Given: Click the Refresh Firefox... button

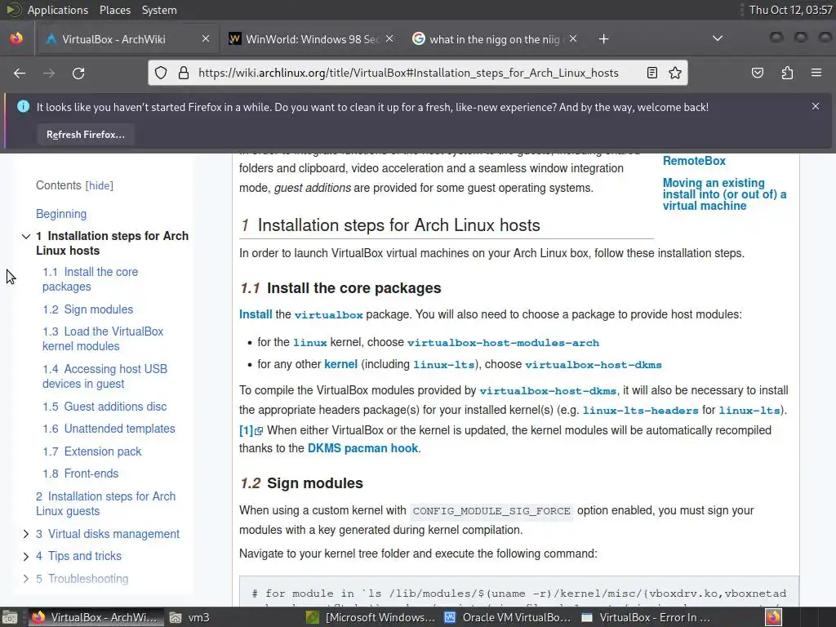Looking at the screenshot, I should coord(85,135).
